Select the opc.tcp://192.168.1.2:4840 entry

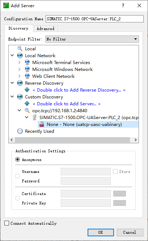point(60,111)
